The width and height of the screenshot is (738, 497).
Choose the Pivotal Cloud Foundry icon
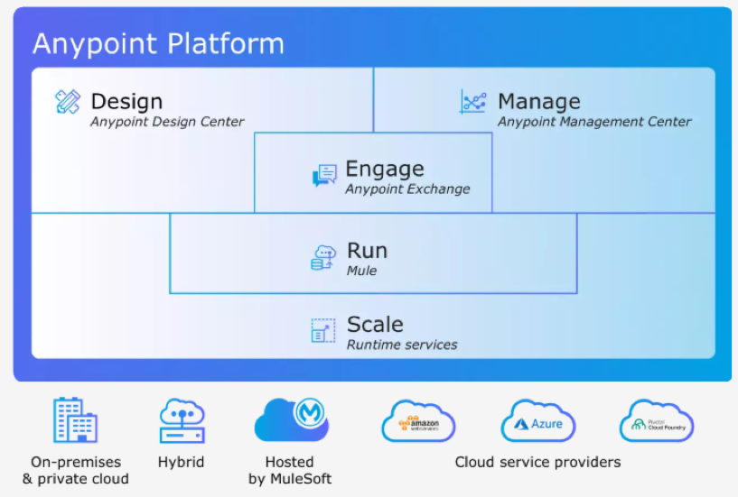click(x=657, y=421)
